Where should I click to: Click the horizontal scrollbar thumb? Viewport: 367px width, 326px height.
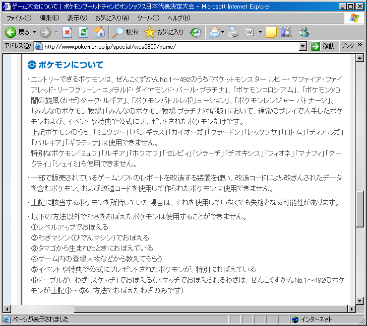tap(211, 309)
